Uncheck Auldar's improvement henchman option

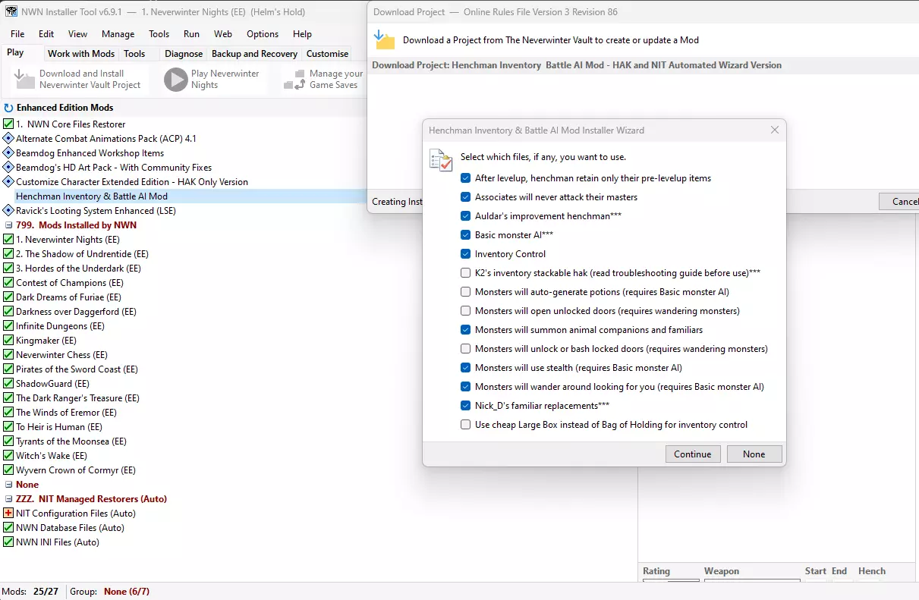click(x=466, y=216)
